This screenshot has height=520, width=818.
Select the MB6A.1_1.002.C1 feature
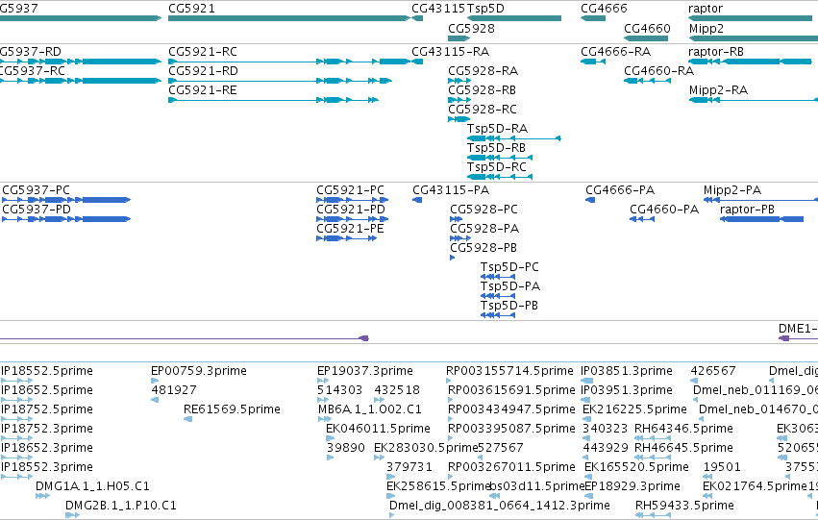[x=370, y=409]
